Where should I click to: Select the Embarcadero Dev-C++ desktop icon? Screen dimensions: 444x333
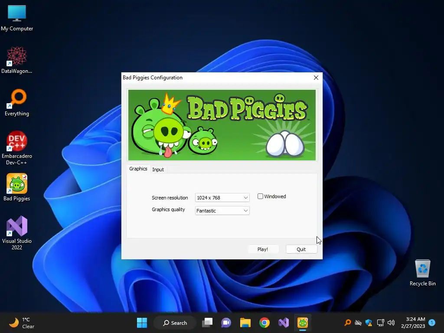click(x=17, y=148)
